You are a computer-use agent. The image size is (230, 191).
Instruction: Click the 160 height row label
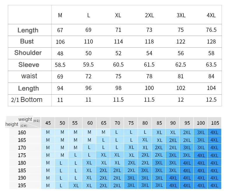(x=22, y=133)
